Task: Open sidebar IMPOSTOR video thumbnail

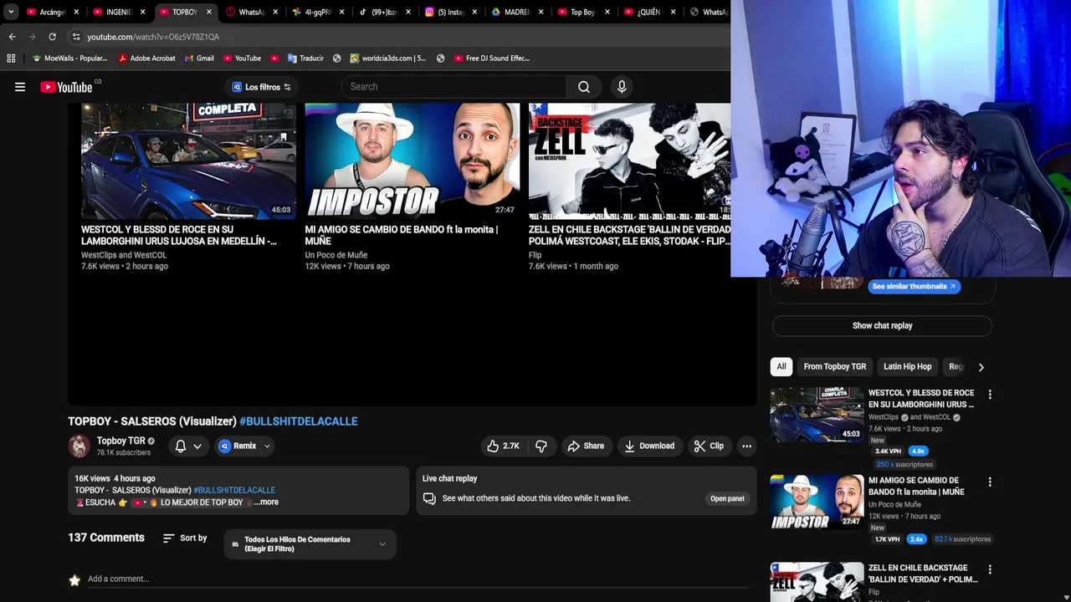Action: (817, 502)
